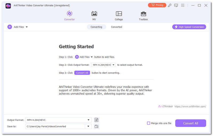Open the hamburger menu icon

[183, 5]
